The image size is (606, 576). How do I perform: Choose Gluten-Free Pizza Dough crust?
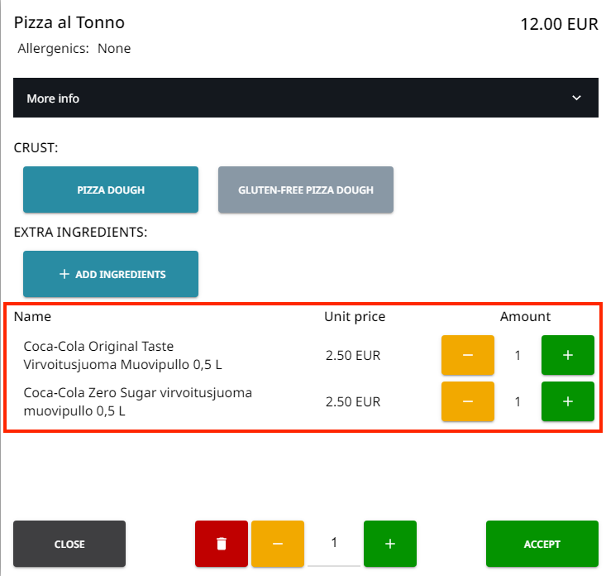[x=306, y=190]
